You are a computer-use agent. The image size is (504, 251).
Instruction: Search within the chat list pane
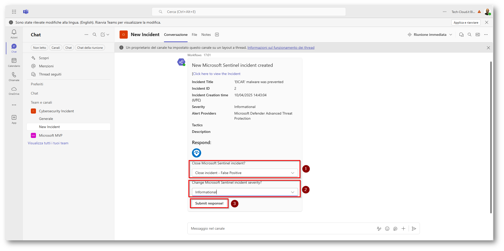click(x=94, y=35)
